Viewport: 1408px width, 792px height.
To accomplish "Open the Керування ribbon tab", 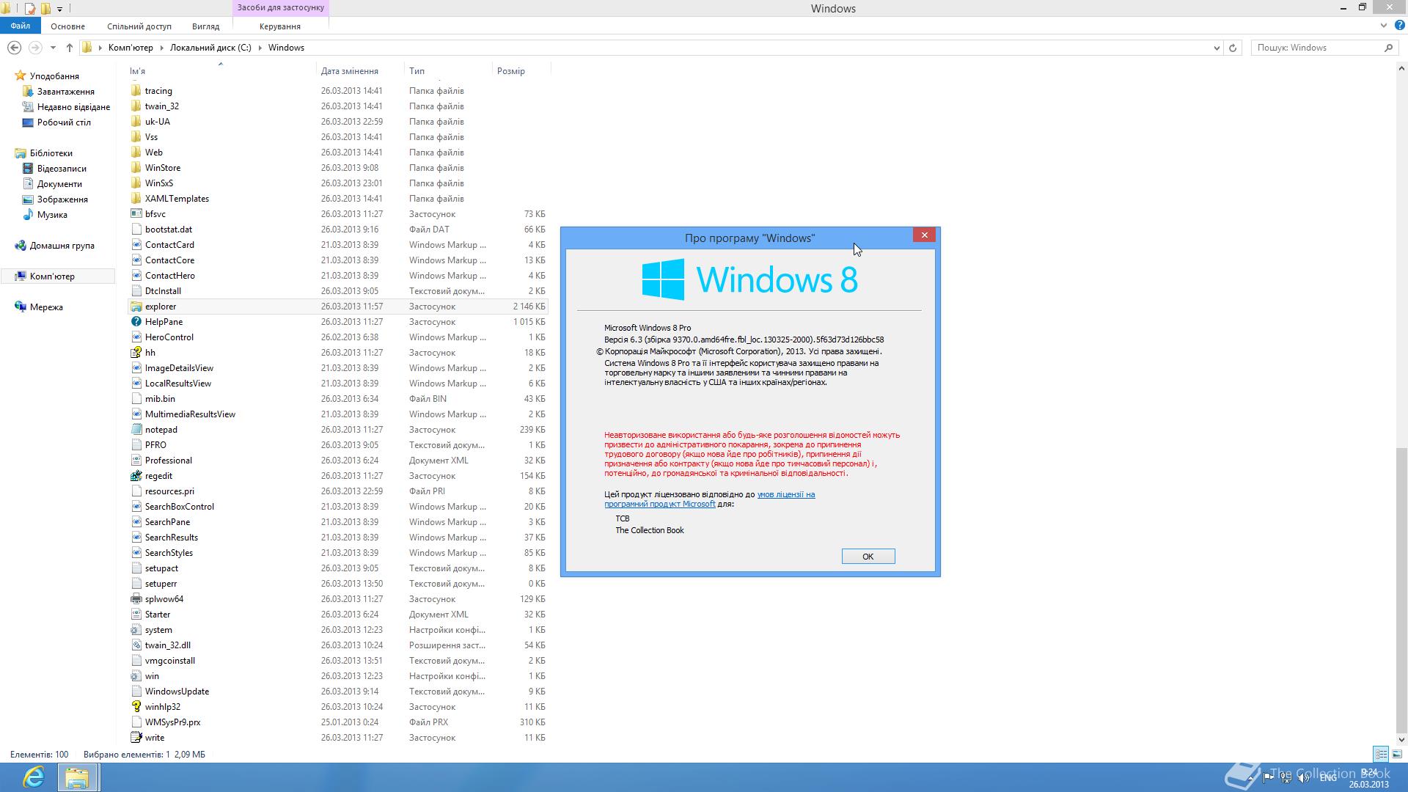I will [x=280, y=26].
